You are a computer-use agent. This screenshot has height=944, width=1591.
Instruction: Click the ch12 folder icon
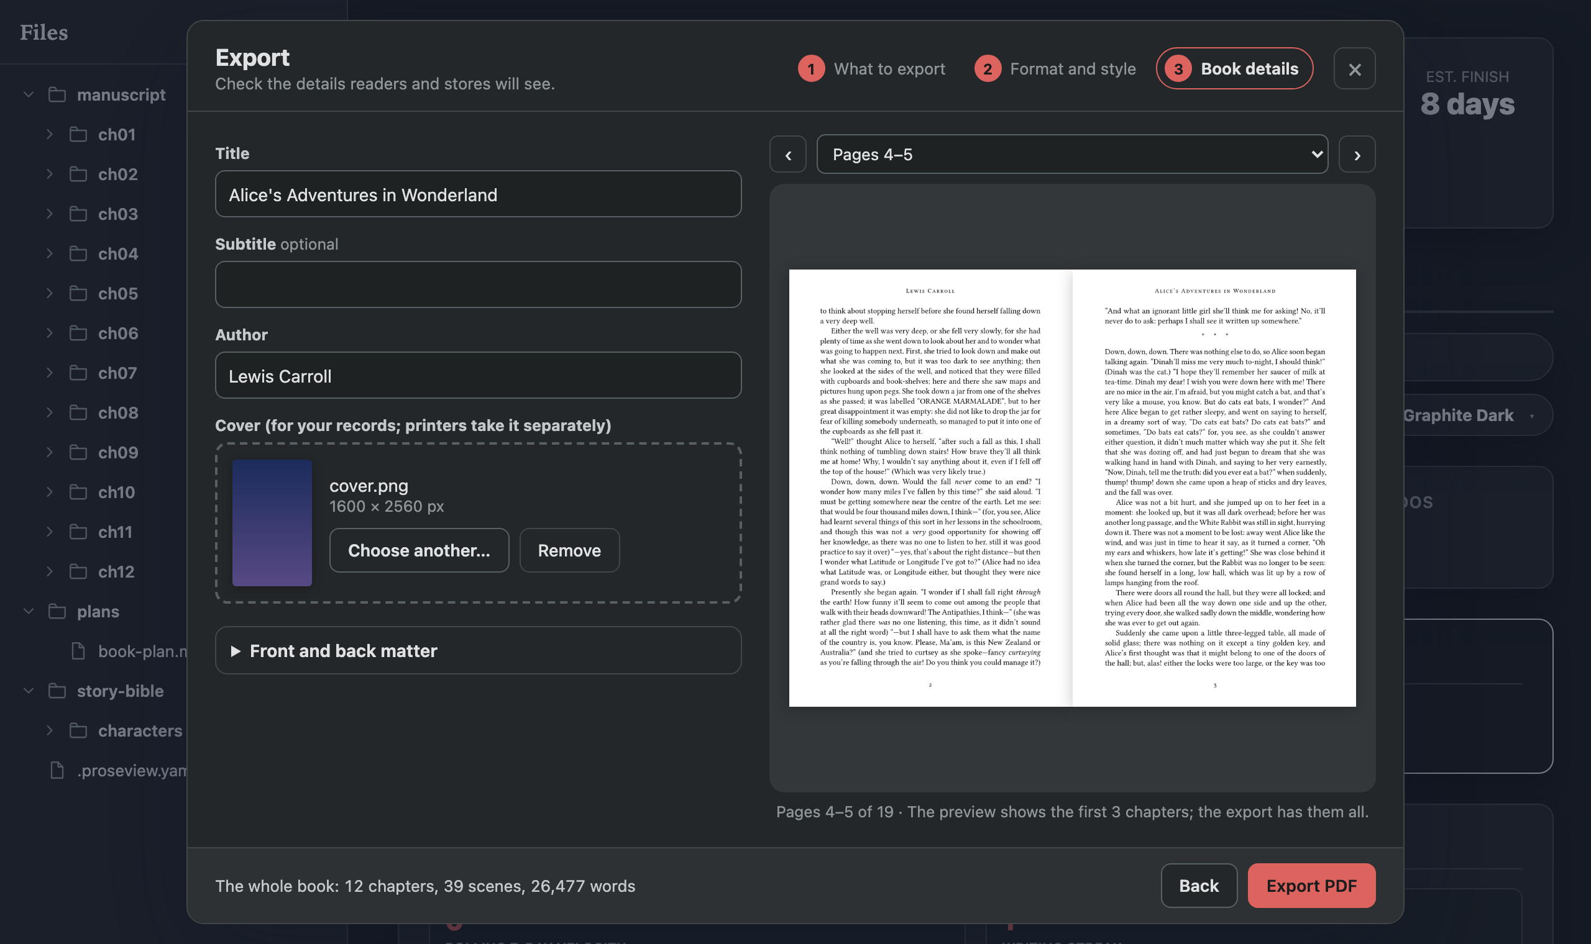coord(78,572)
